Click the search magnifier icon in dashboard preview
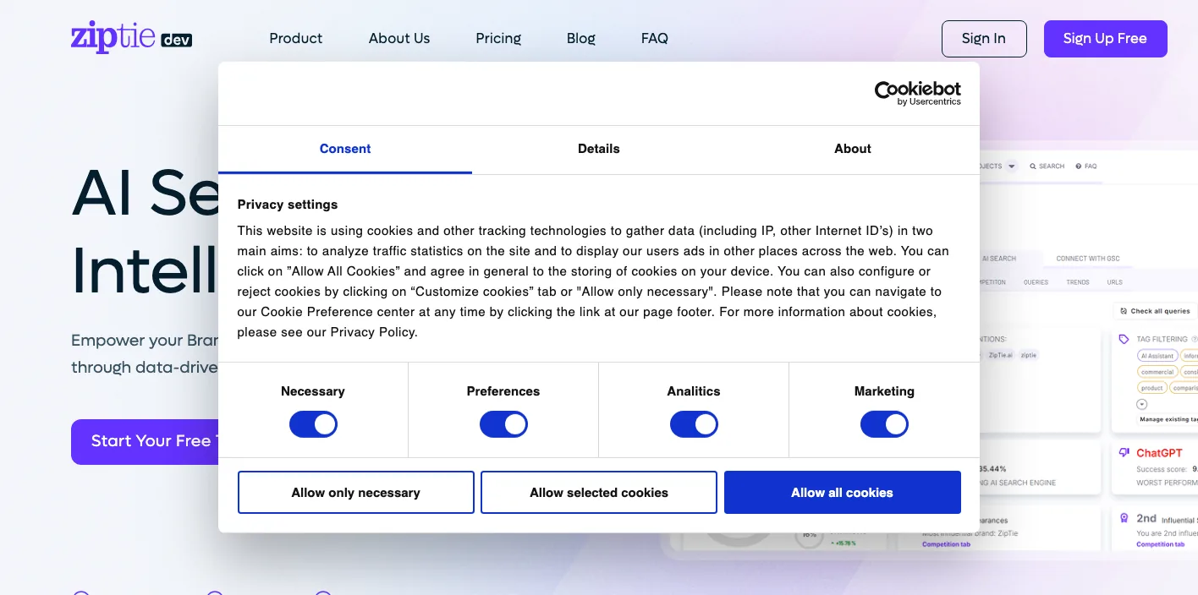 tap(1033, 166)
